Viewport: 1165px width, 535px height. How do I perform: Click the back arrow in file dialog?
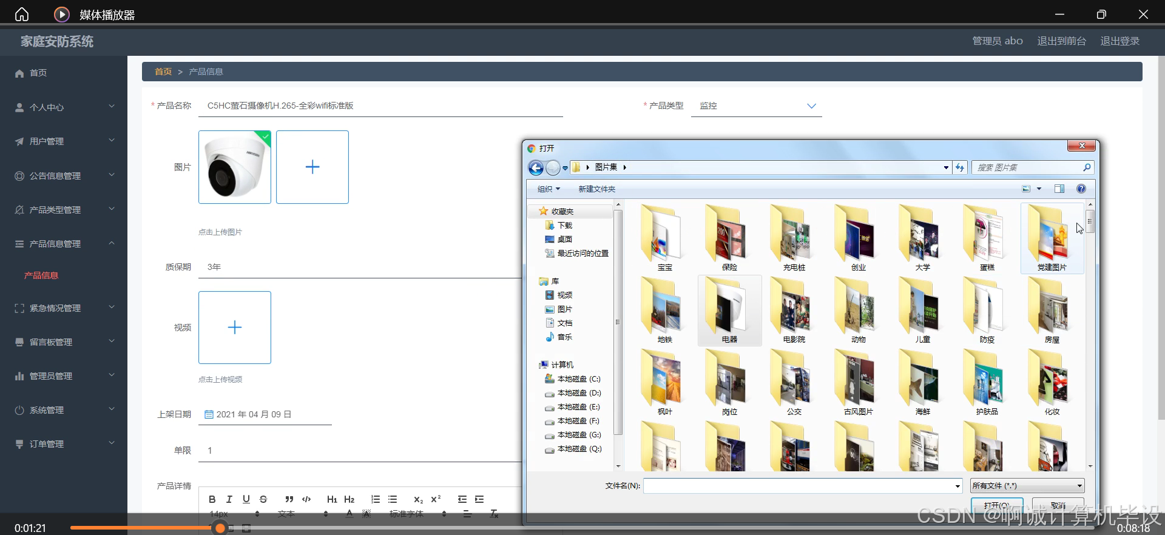pyautogui.click(x=536, y=168)
